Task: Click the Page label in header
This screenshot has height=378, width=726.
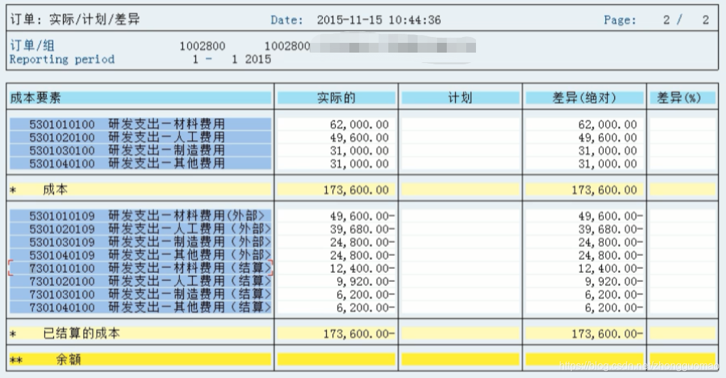Action: [620, 20]
